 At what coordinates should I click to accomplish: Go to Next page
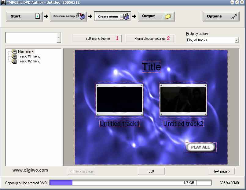[x=221, y=171]
